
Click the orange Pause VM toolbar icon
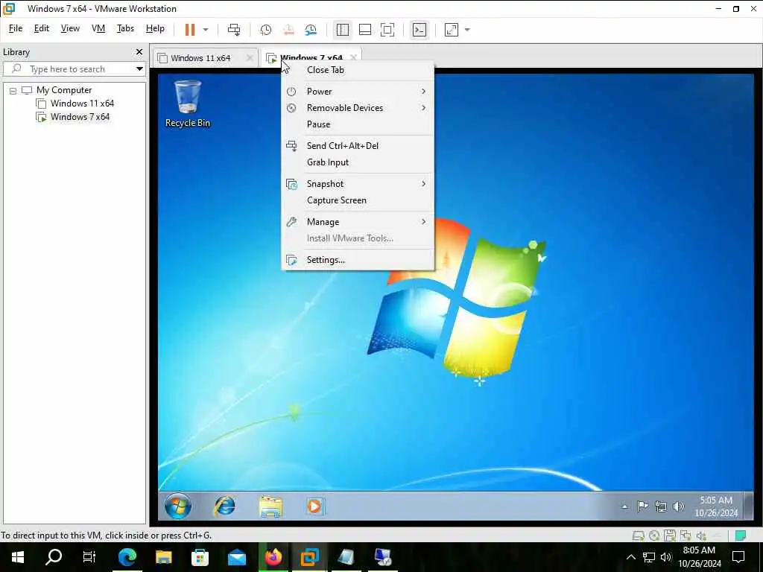[x=190, y=30]
